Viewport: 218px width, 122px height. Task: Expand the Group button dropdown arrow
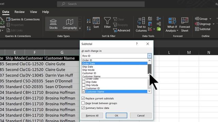[211, 19]
